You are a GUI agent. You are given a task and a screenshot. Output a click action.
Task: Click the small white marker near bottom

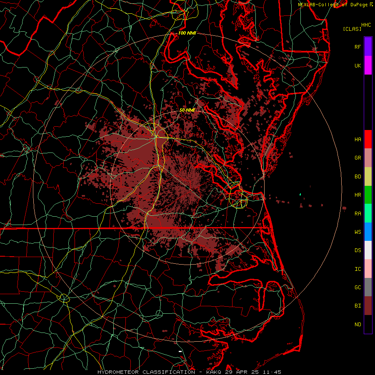180,351
